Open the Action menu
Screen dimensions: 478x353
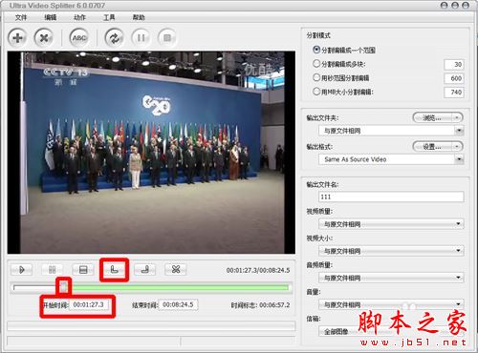[x=79, y=17]
